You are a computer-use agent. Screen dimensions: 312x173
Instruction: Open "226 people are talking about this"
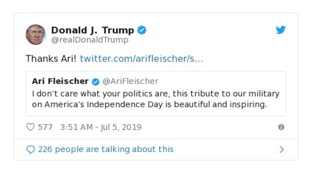pos(105,149)
